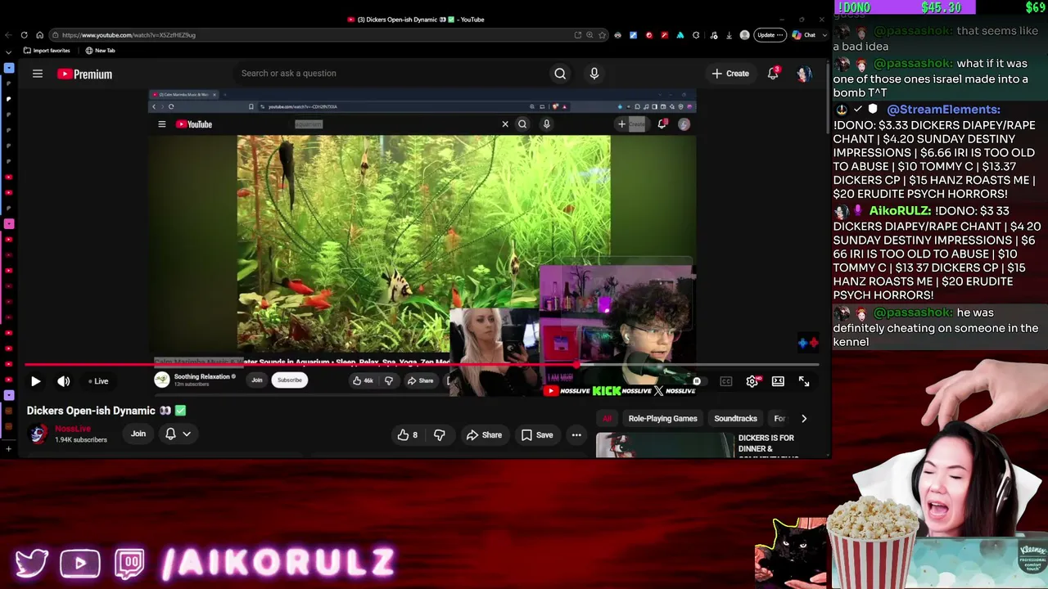Switch to theater mode
The height and width of the screenshot is (589, 1048).
(778, 381)
